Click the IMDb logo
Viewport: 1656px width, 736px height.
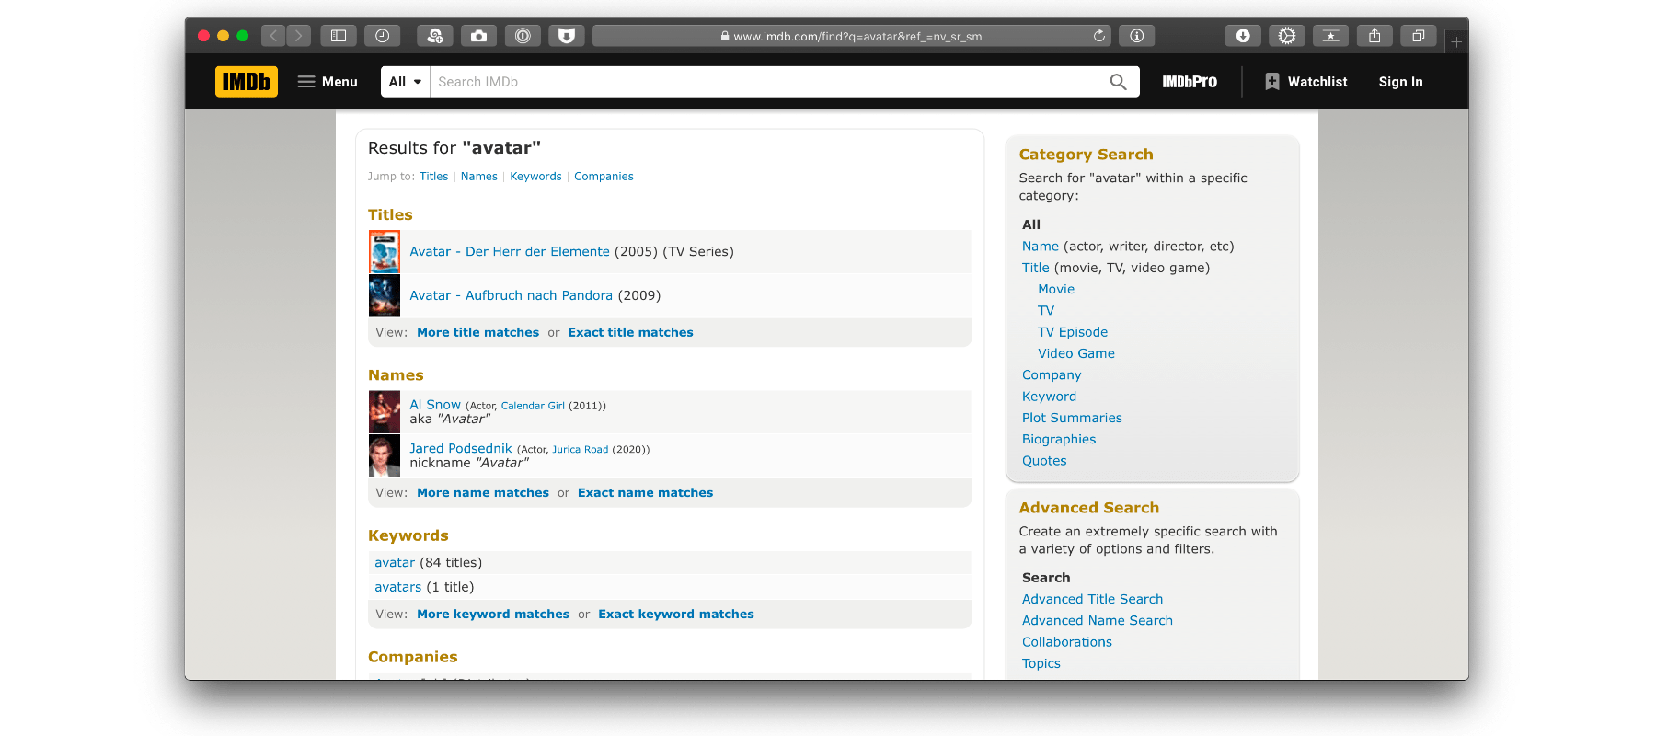247,82
